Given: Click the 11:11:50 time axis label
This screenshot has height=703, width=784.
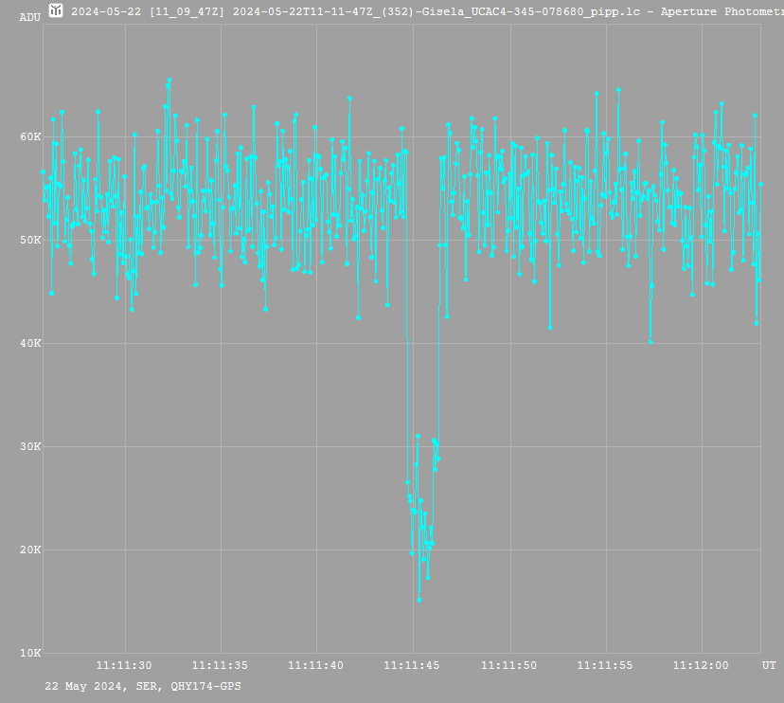Looking at the screenshot, I should tap(509, 665).
